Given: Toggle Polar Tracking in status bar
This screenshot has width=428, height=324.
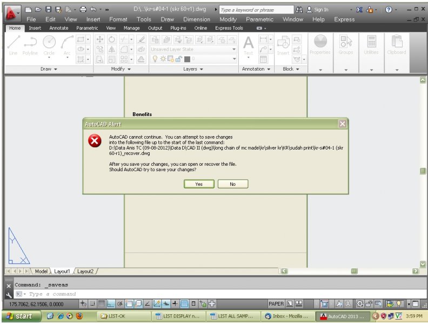Looking at the screenshot, I should click(120, 303).
